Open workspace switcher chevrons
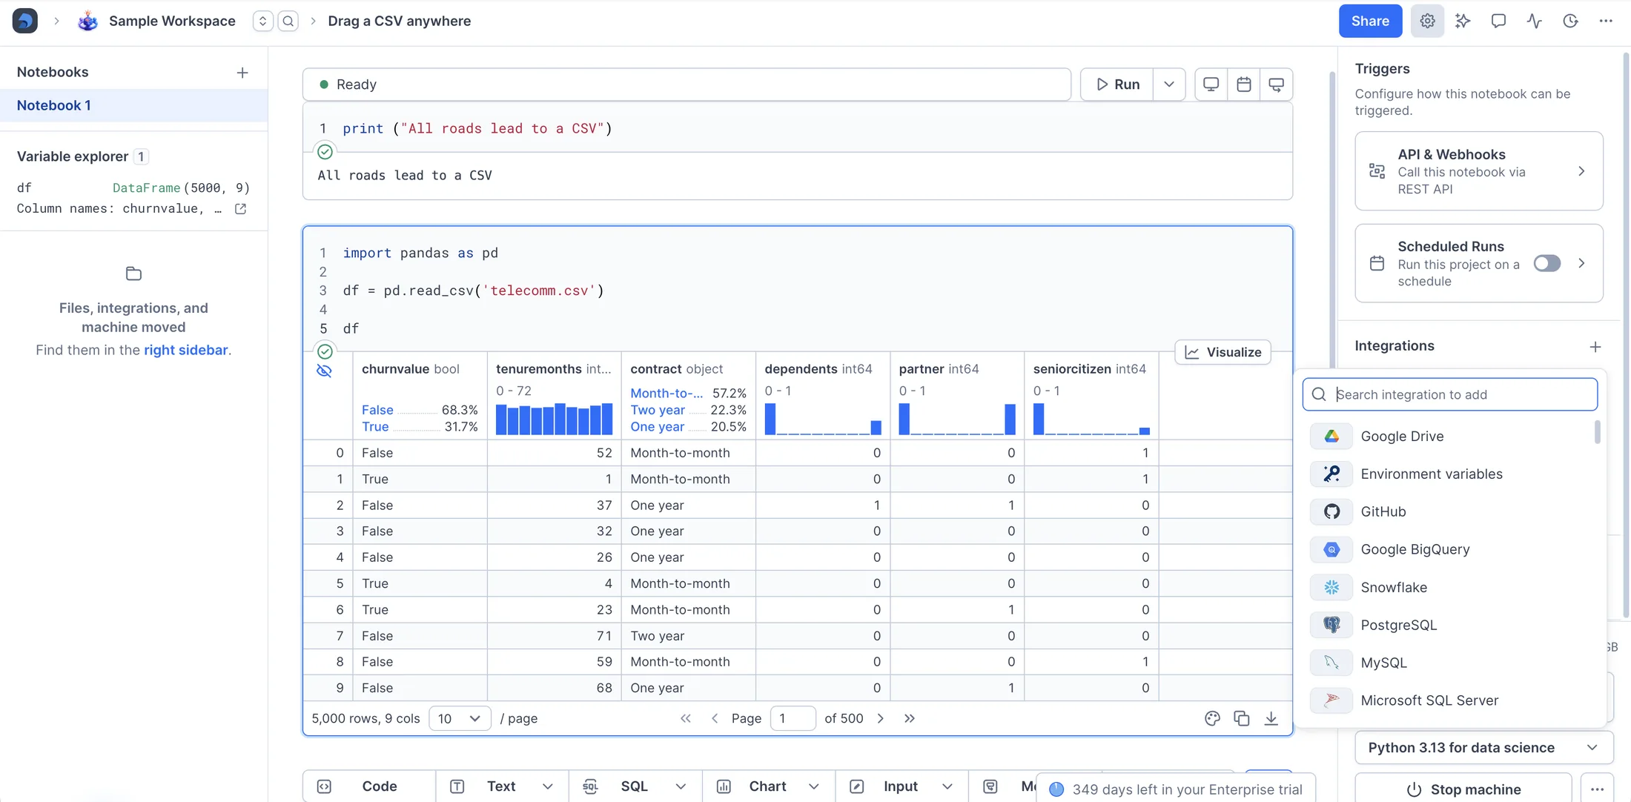 (262, 21)
